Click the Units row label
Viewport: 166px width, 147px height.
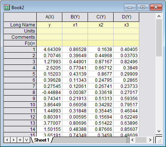point(20,31)
